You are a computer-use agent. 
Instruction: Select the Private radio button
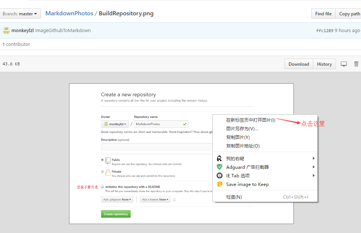pos(102,171)
